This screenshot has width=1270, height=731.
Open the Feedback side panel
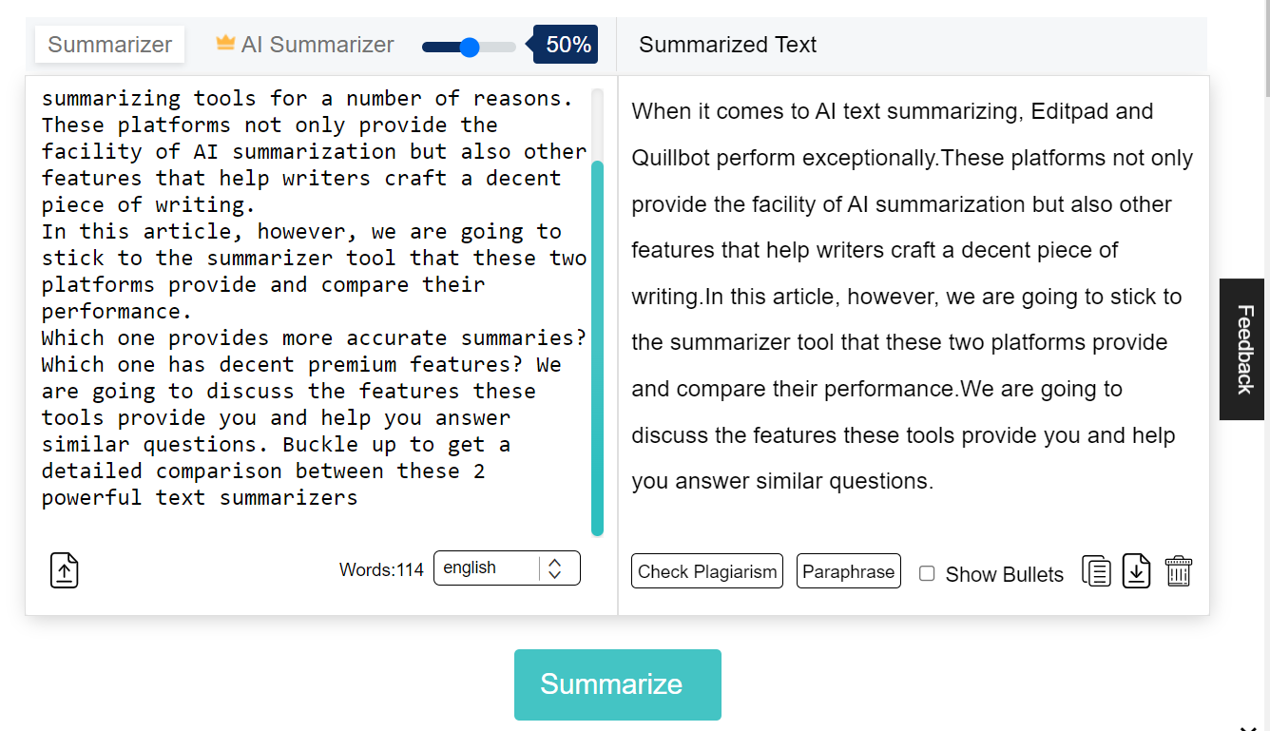[x=1243, y=349]
